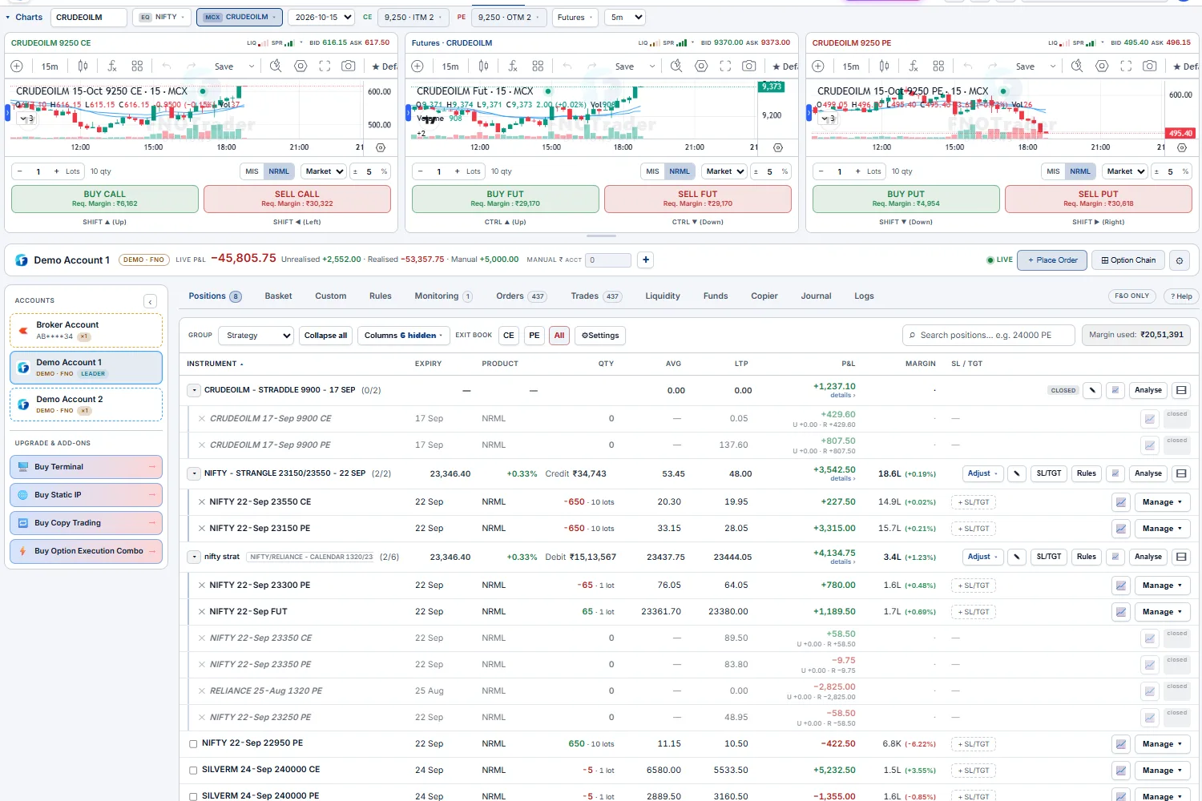Image resolution: width=1202 pixels, height=801 pixels.
Task: Open chart icon for NIFTY 22-Sep 23550 CE row
Action: pyautogui.click(x=1121, y=502)
